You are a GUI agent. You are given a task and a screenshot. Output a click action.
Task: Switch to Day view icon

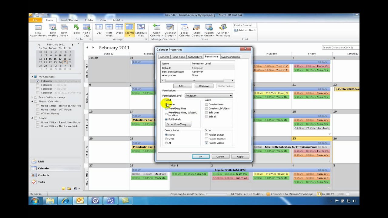pos(99,29)
